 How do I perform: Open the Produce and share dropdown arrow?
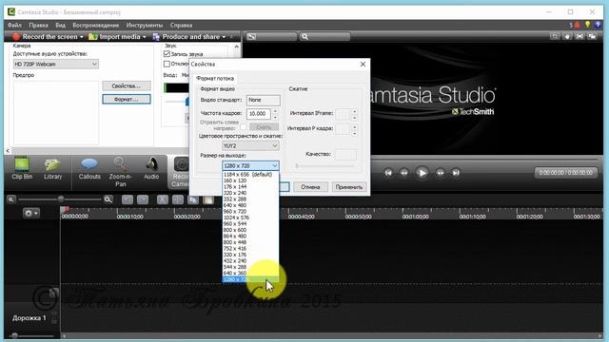click(x=224, y=37)
